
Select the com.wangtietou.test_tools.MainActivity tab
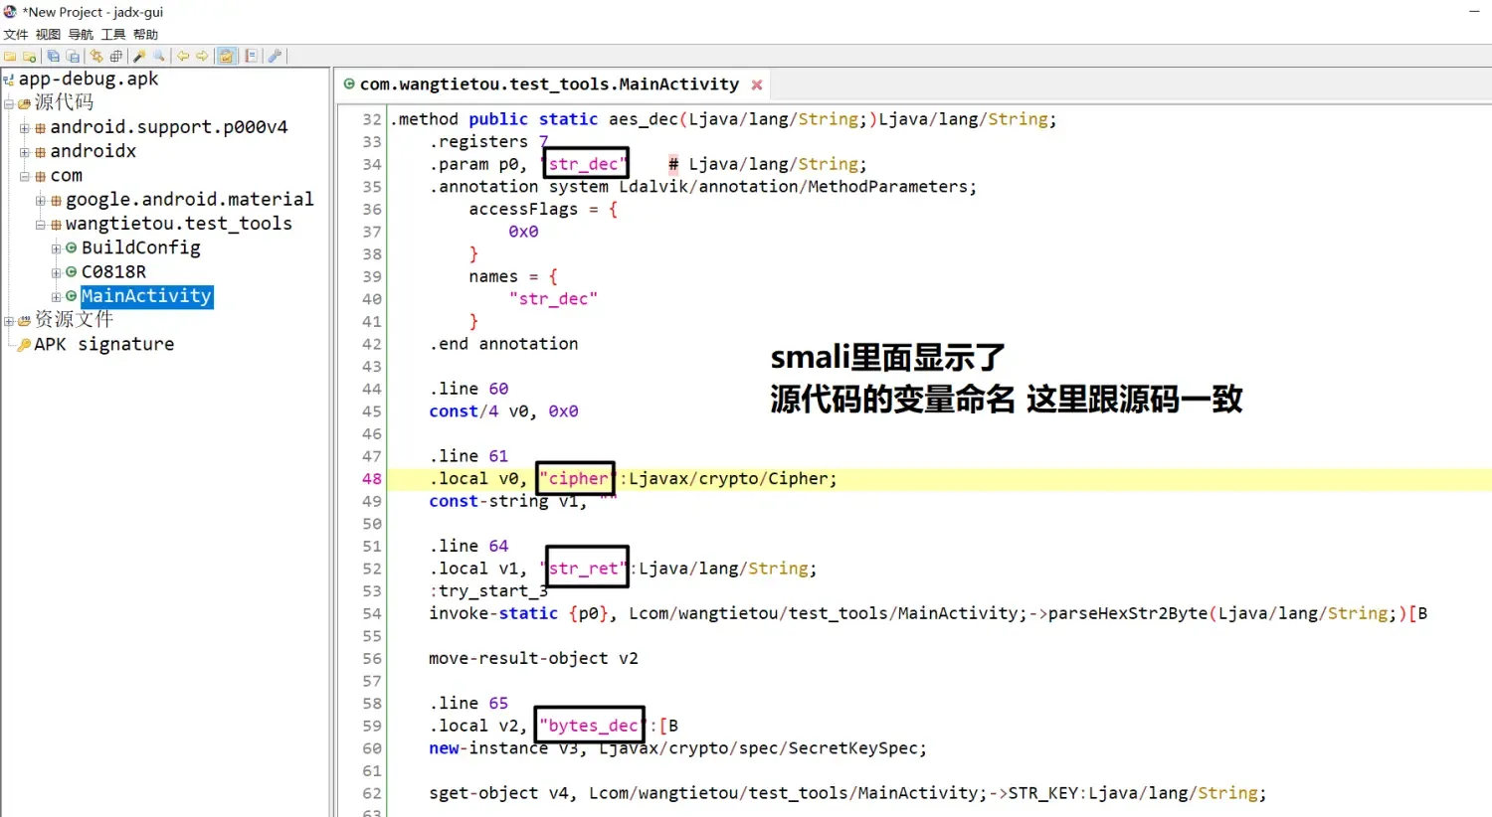tap(547, 83)
